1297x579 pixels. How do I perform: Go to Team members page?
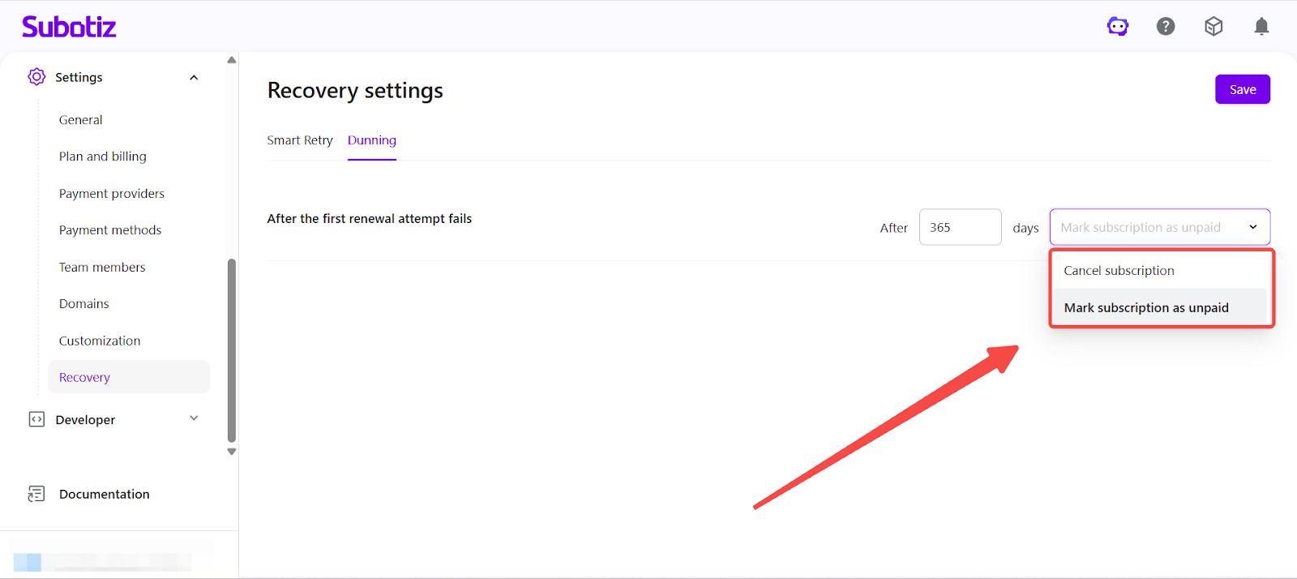point(102,268)
